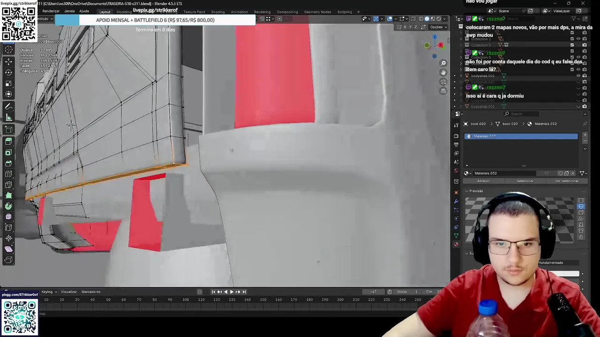Switch viewport shading to Rendered
This screenshot has width=600, height=337.
(439, 19)
